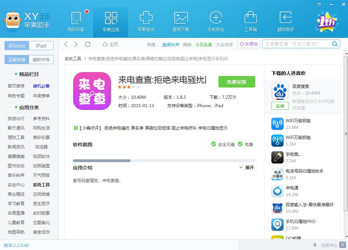Open the 手机归属地PRO app icon
This screenshot has height=250, width=348.
pos(277,225)
